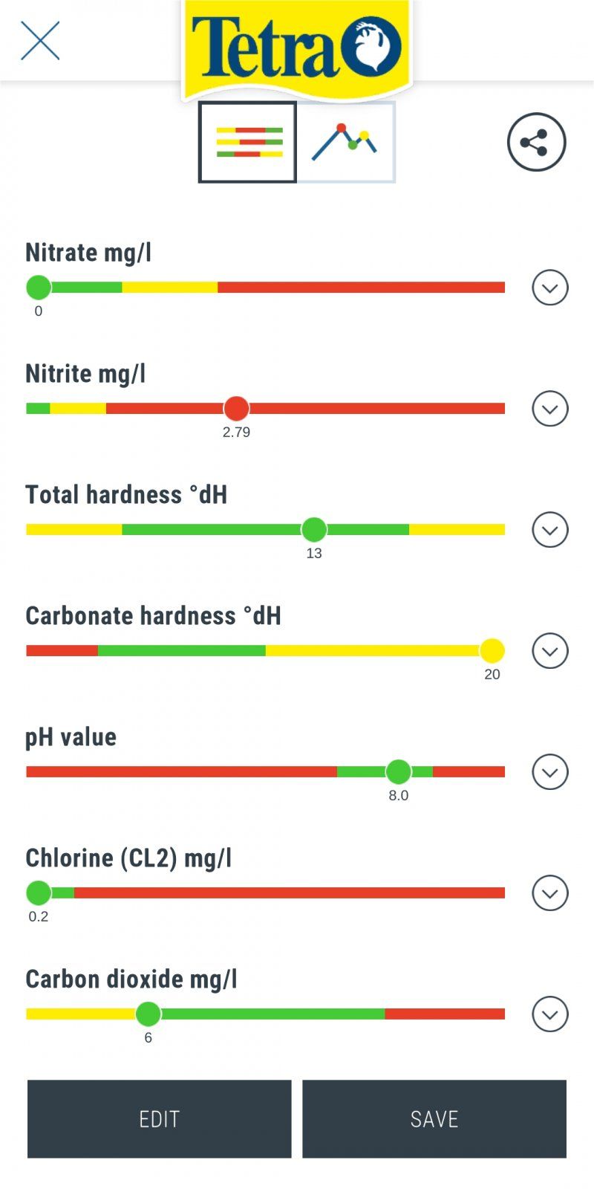The height and width of the screenshot is (1189, 594).
Task: Click the red Nitrite marker at 2.79
Action: coord(236,408)
